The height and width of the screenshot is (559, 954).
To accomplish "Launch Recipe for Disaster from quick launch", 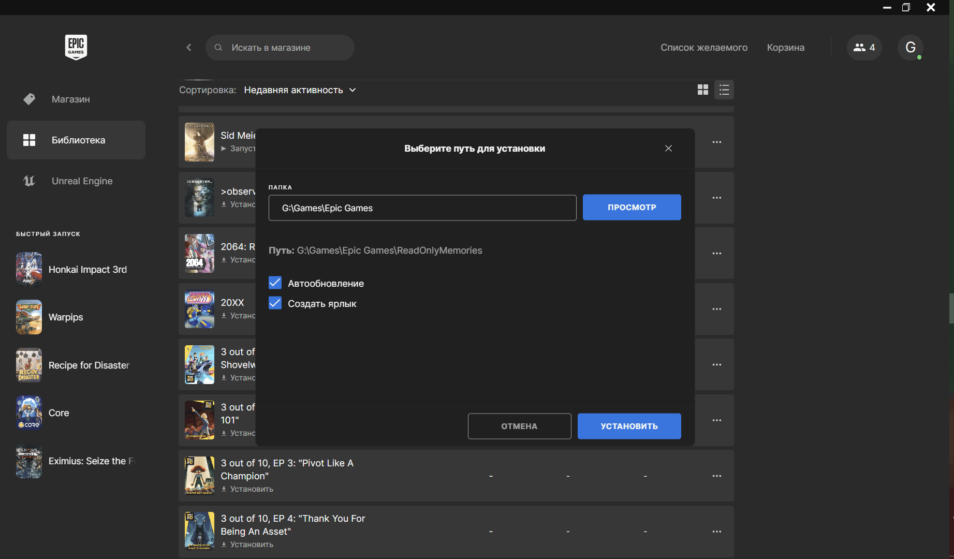I will tap(29, 365).
